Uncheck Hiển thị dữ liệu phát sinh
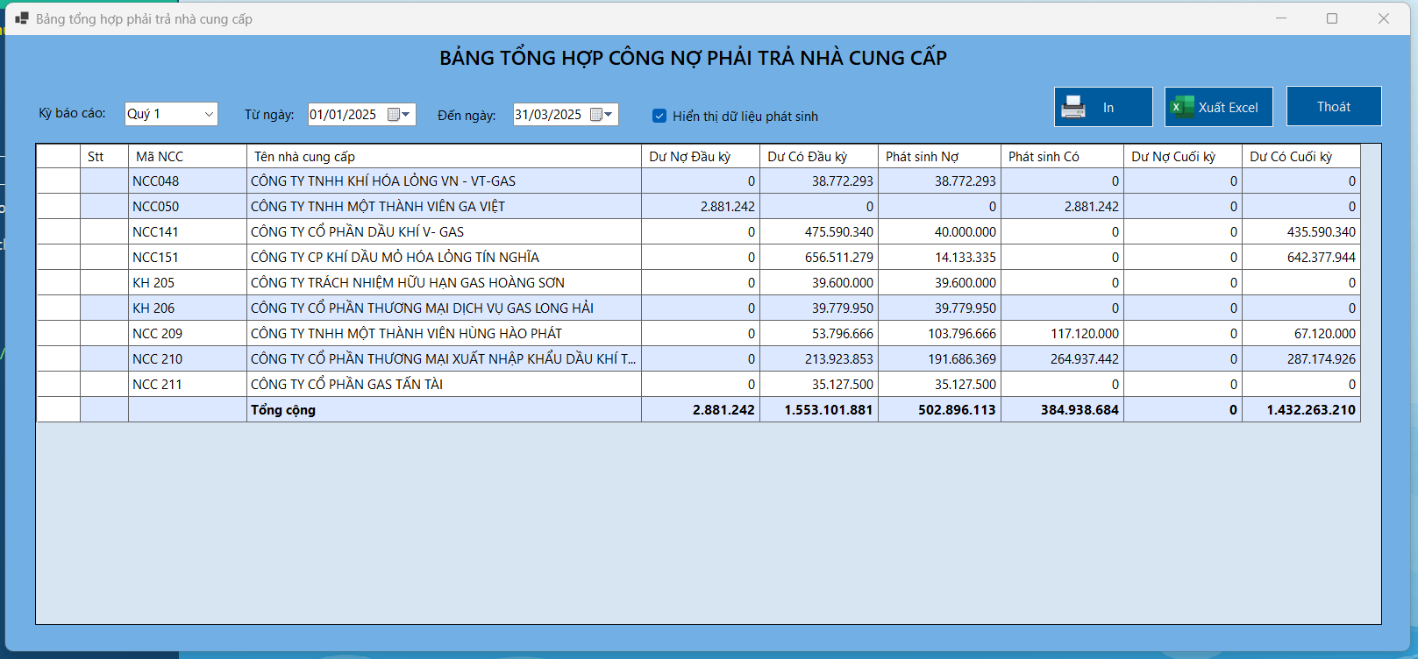1418x659 pixels. (x=659, y=116)
